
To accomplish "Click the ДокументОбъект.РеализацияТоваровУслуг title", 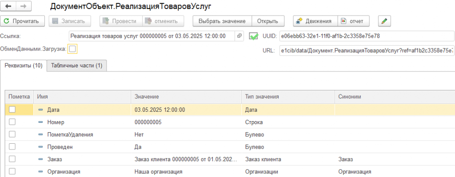I will pos(131,7).
